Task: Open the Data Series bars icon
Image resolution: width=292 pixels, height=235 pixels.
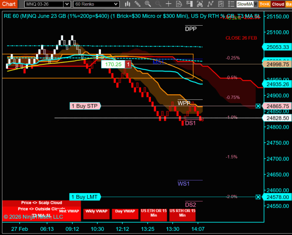Action: pyautogui.click(x=200, y=4)
